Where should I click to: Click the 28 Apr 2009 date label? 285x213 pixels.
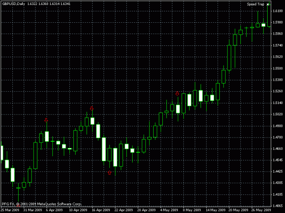(x=146, y=210)
